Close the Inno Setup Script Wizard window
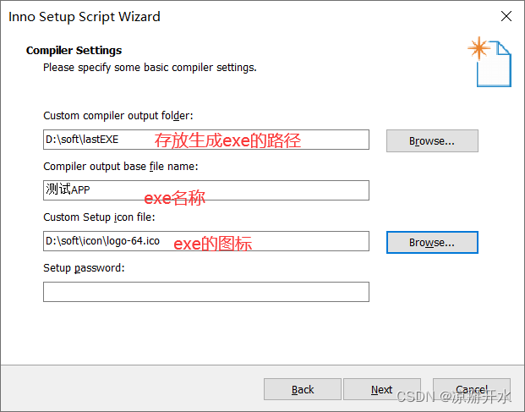Screen dimensions: 525x412 point(506,16)
